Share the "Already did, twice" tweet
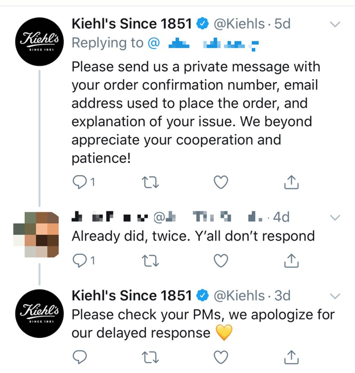The height and width of the screenshot is (373, 355). tap(291, 260)
